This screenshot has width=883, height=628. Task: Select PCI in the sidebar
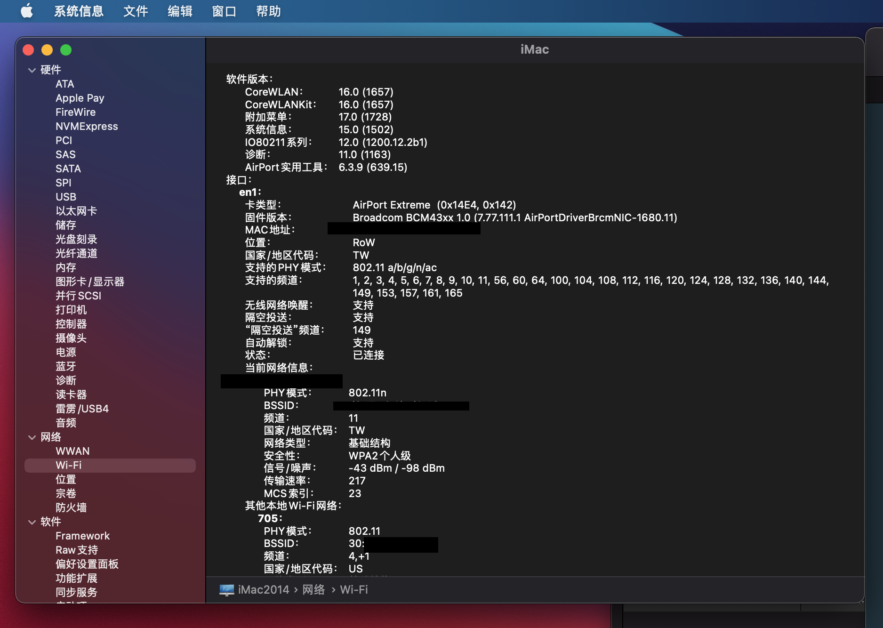tap(64, 141)
